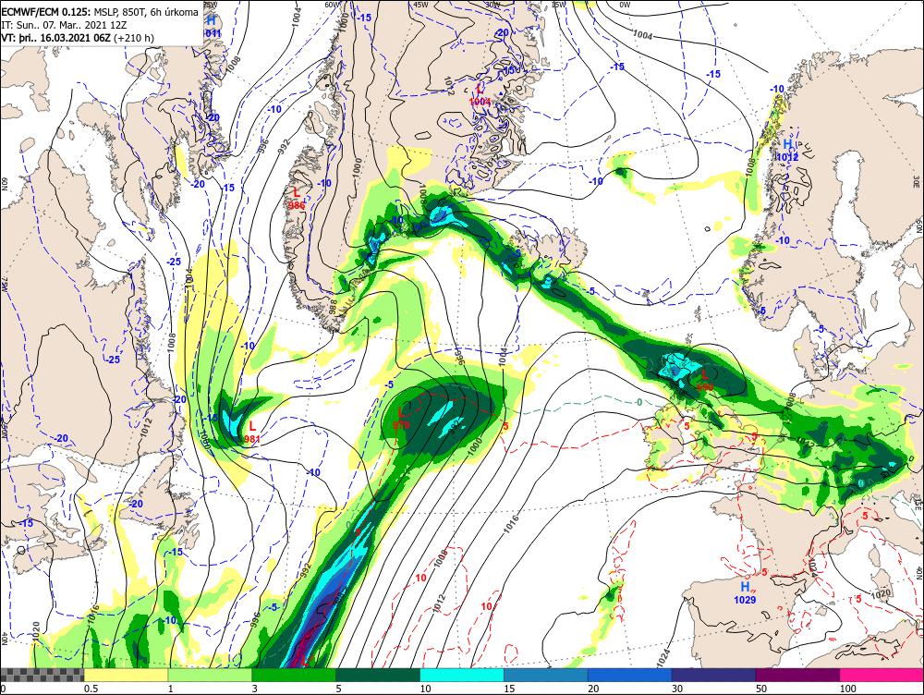The height and width of the screenshot is (695, 924).
Task: Click the high pressure marker H 1012 over Scandinavia
Action: pos(787,150)
